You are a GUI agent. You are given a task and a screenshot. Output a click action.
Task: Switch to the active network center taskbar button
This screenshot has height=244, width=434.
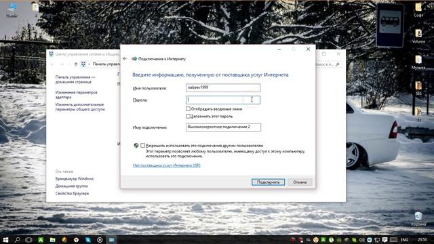point(111,239)
